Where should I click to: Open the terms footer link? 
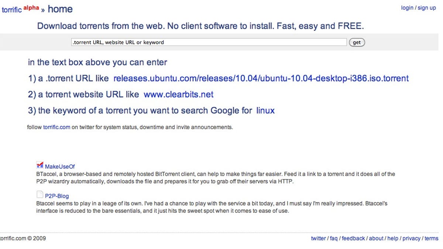pyautogui.click(x=431, y=238)
